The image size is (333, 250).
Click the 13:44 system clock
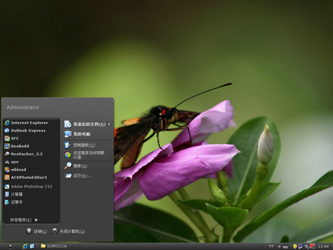[x=323, y=246]
